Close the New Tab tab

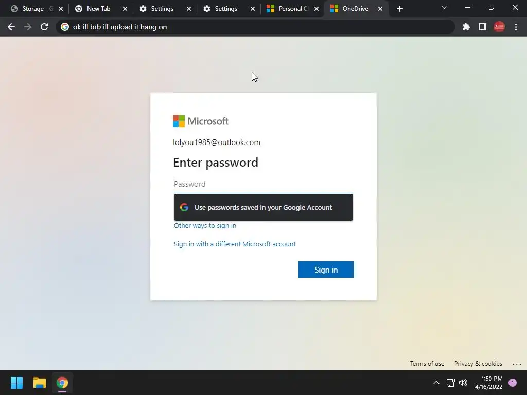click(125, 9)
